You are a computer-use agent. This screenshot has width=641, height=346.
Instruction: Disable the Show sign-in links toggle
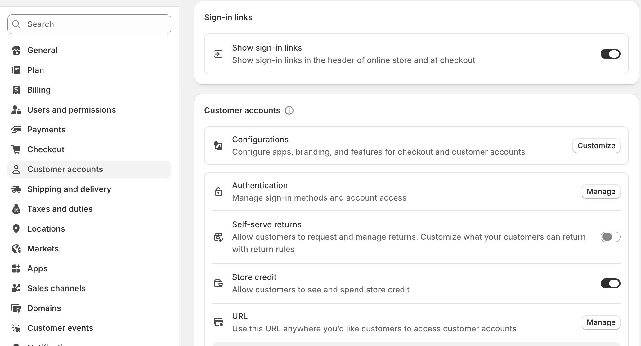(x=610, y=54)
